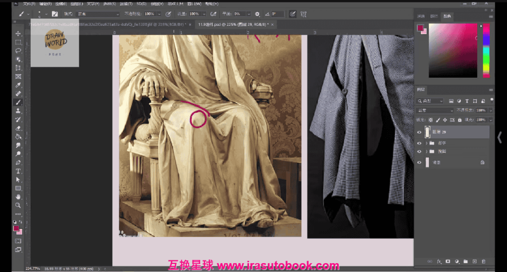Select the Rectangular Marquee tool
The width and height of the screenshot is (507, 272).
click(x=18, y=42)
